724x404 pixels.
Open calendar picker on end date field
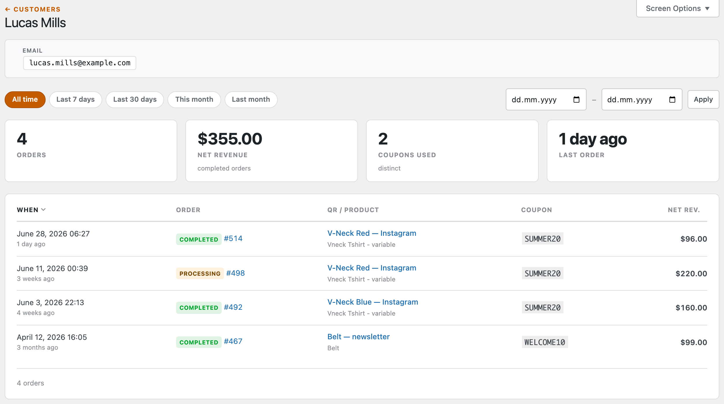pos(672,99)
